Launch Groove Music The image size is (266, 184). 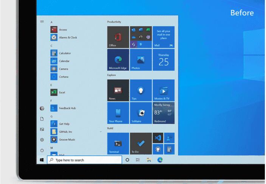point(63,140)
